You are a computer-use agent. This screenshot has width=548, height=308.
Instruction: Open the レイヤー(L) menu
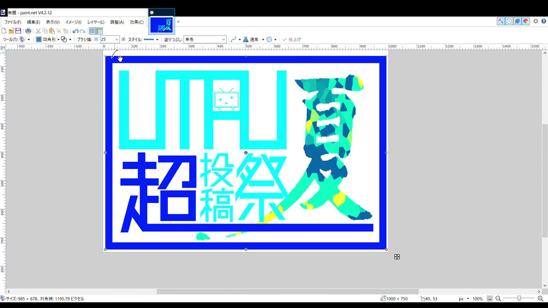click(96, 22)
